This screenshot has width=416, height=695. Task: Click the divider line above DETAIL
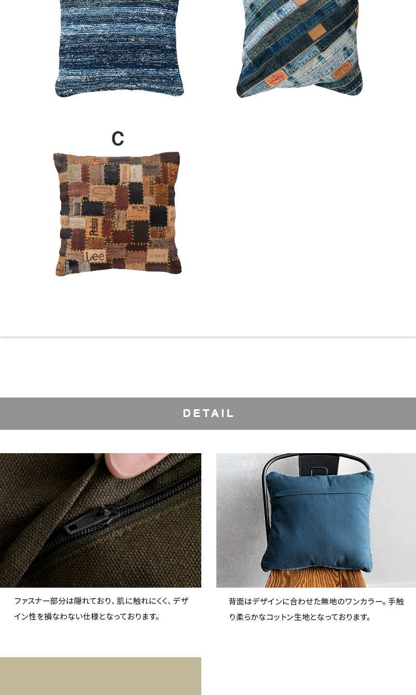point(208,336)
